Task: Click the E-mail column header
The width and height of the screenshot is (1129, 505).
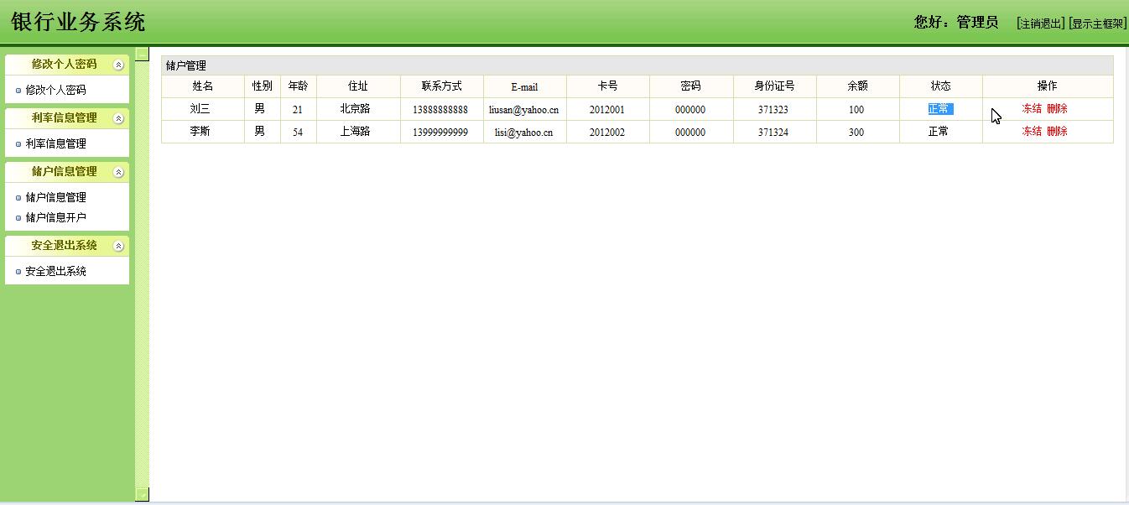Action: (x=524, y=86)
